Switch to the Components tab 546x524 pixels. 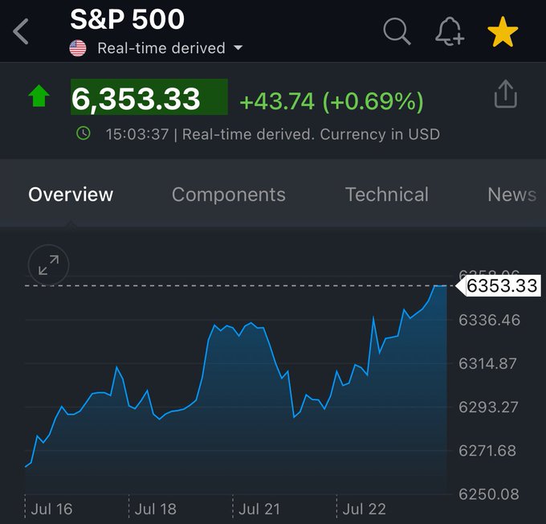[229, 194]
